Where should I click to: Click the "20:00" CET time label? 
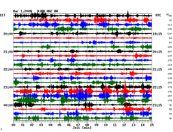click(8, 34)
